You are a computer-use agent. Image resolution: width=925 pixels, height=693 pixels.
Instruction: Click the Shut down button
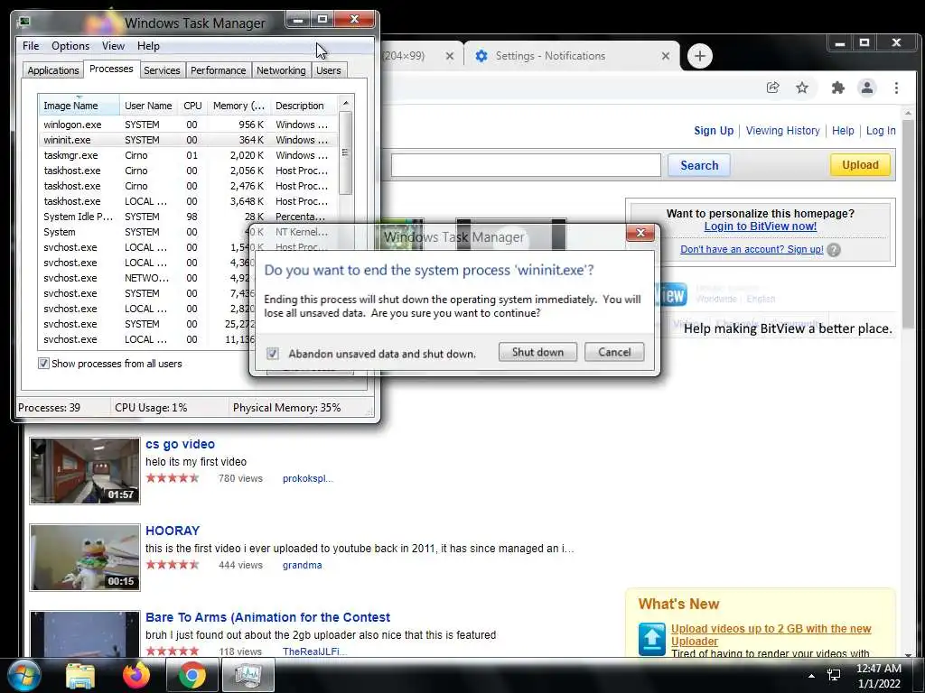click(538, 353)
